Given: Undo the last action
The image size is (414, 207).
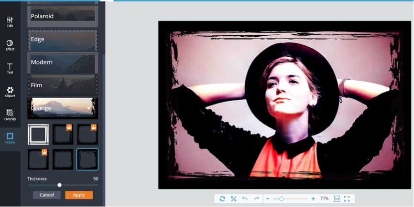Looking at the screenshot, I should tap(245, 199).
